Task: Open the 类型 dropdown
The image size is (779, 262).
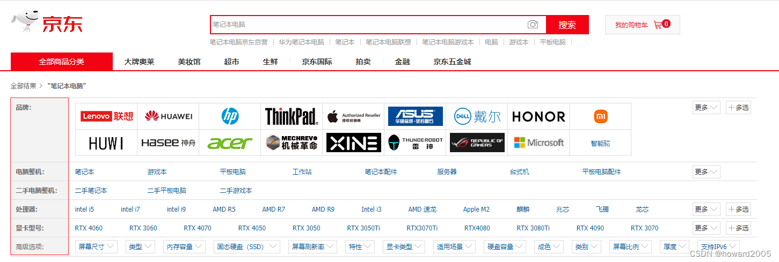Action: pyautogui.click(x=141, y=246)
